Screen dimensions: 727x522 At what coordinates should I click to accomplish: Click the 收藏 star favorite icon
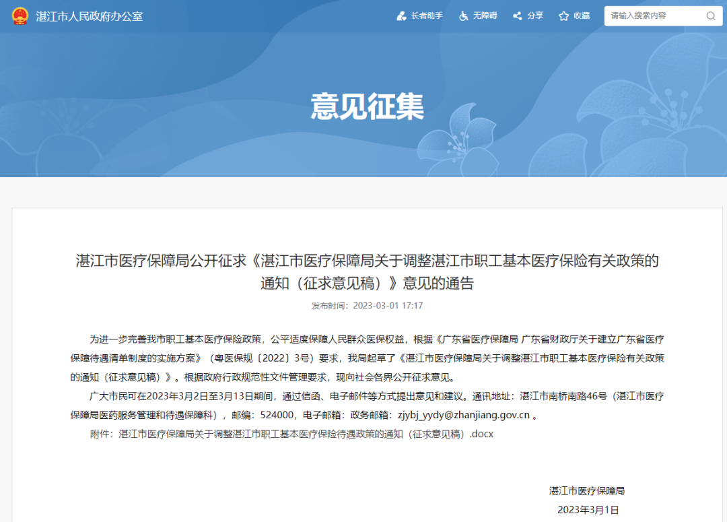pyautogui.click(x=564, y=16)
